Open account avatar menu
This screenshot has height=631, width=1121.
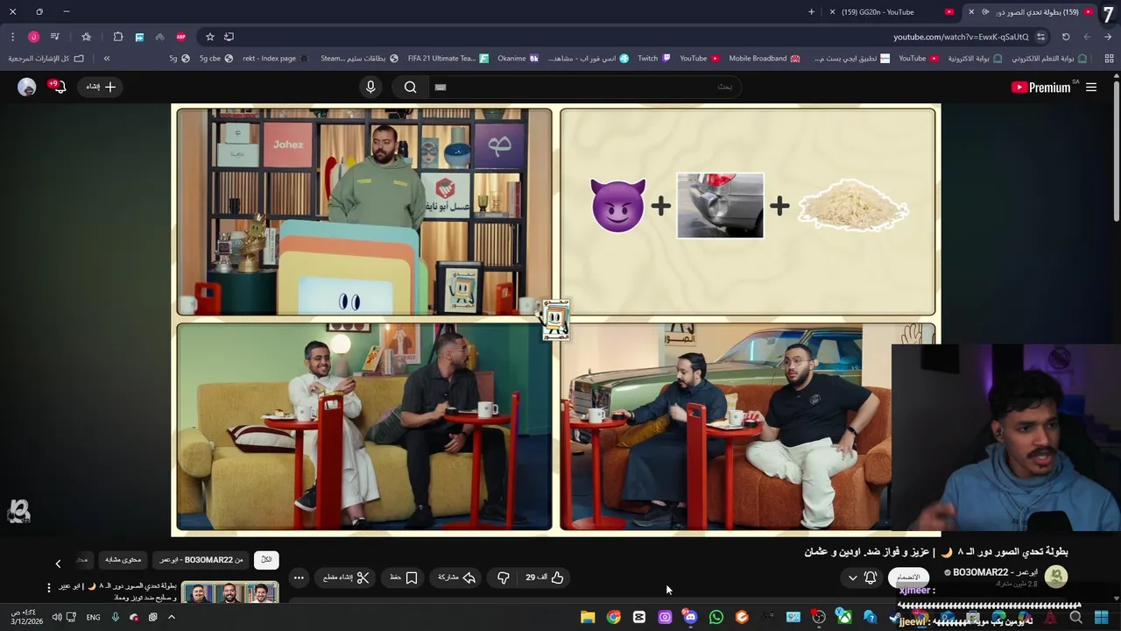[x=27, y=87]
